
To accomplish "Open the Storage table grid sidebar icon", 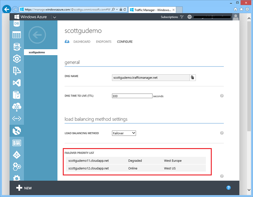I will tap(17, 34).
